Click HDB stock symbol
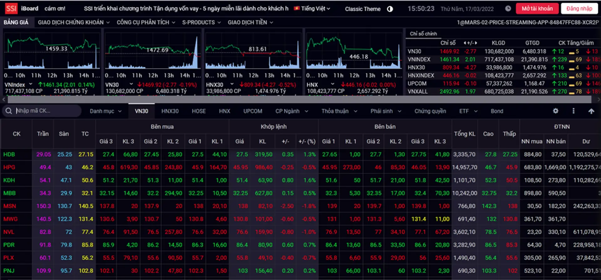The height and width of the screenshot is (280, 601). (x=9, y=154)
